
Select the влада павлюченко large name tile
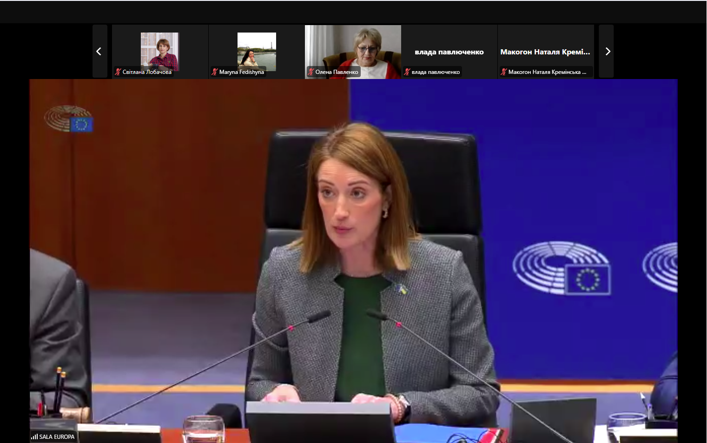449,52
